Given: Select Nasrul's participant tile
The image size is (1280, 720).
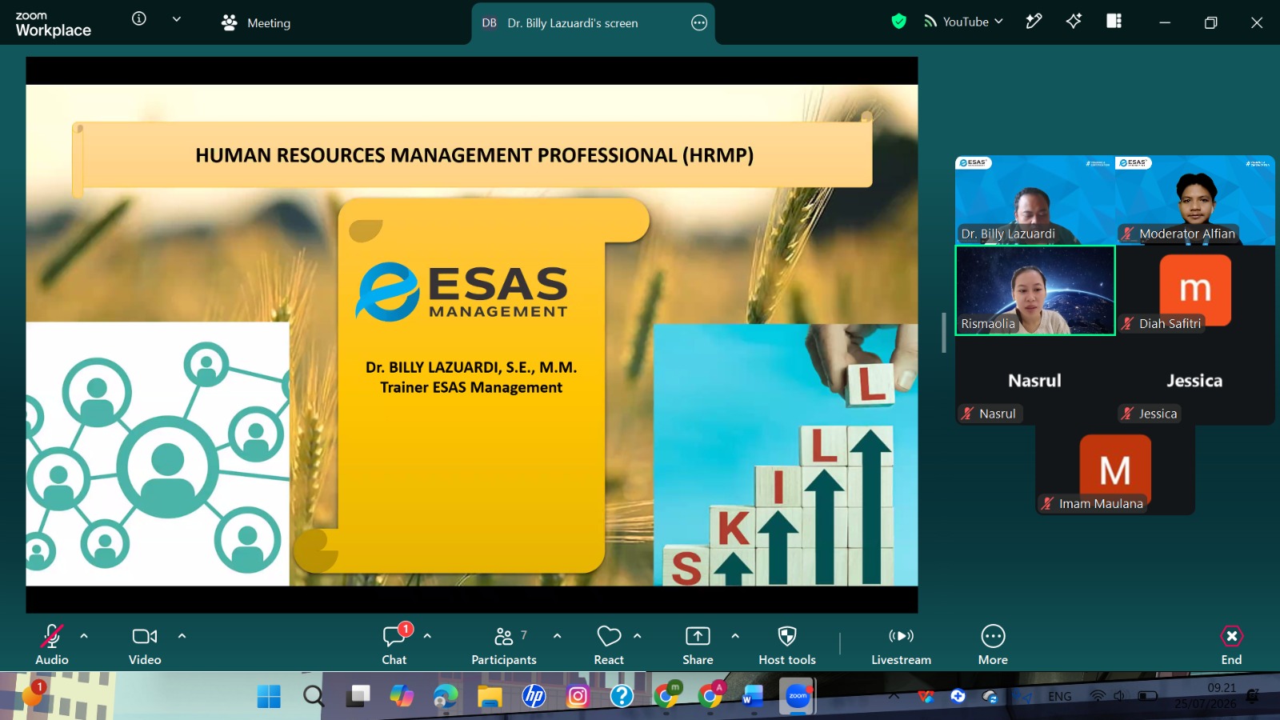Looking at the screenshot, I should tap(1035, 380).
